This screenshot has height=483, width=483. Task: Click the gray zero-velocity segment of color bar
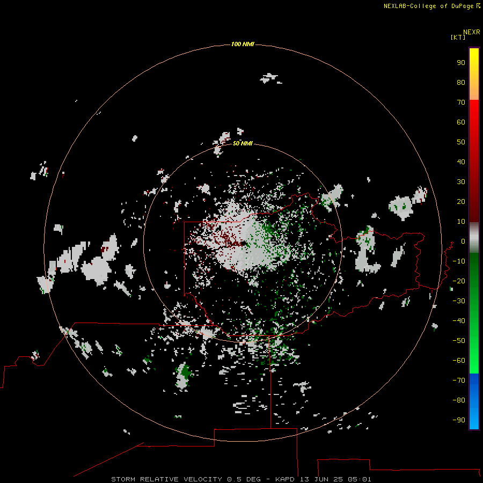[474, 238]
